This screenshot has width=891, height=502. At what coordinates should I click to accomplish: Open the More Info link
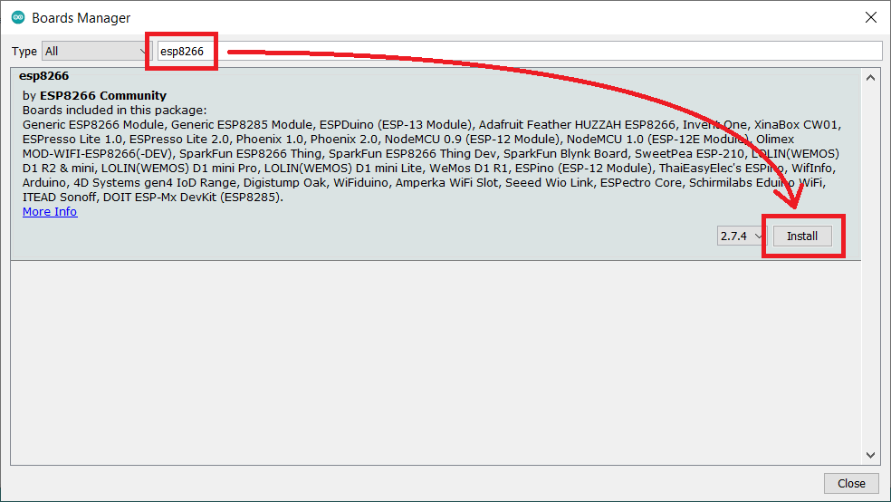50,211
